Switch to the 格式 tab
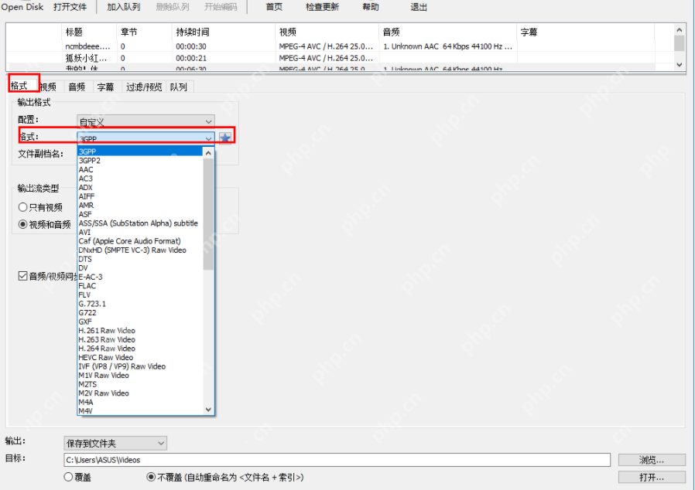 click(x=19, y=86)
